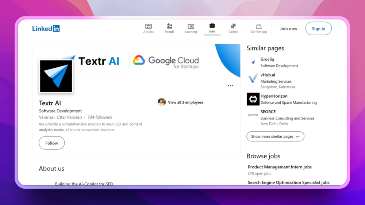Click the Get the app laptop icon
The width and height of the screenshot is (365, 205).
pyautogui.click(x=259, y=28)
